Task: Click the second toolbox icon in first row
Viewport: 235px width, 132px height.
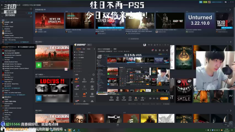Action: click(84, 79)
